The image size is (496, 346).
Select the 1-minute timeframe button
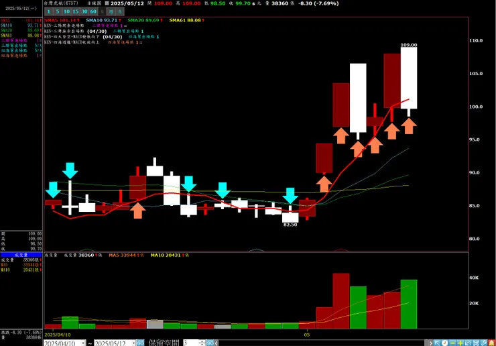[x=49, y=11]
